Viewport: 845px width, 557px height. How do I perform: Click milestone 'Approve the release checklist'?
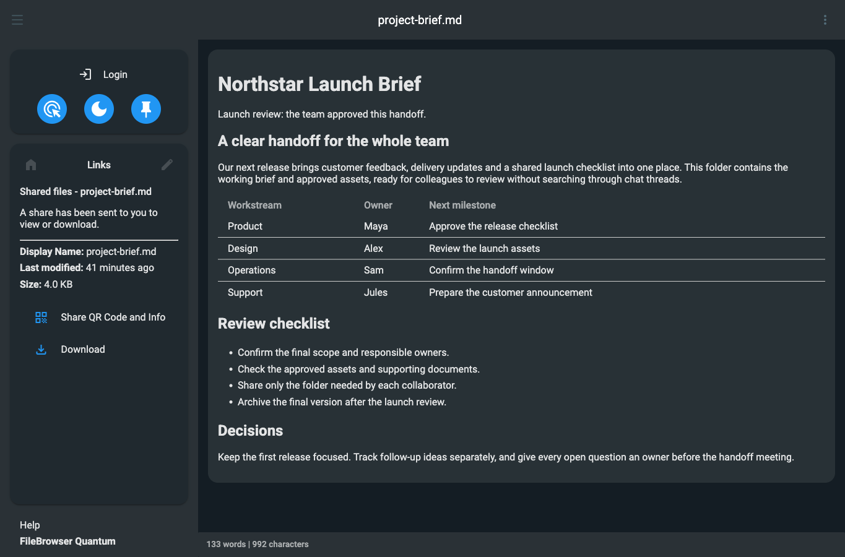[493, 227]
